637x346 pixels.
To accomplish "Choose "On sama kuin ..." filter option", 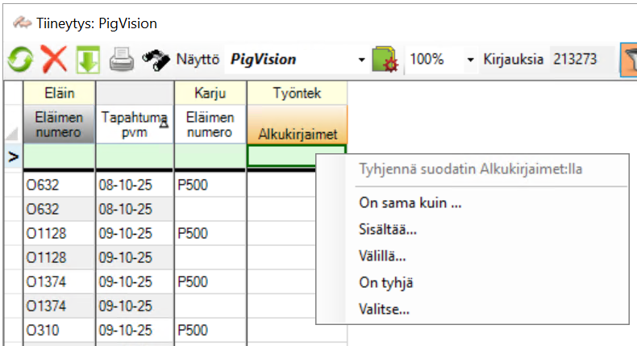I will pos(410,203).
